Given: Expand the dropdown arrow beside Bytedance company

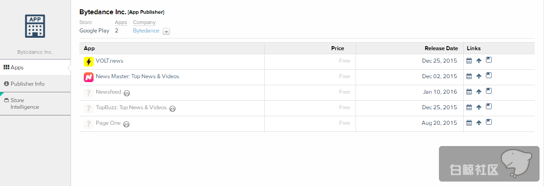Looking at the screenshot, I should [x=166, y=32].
